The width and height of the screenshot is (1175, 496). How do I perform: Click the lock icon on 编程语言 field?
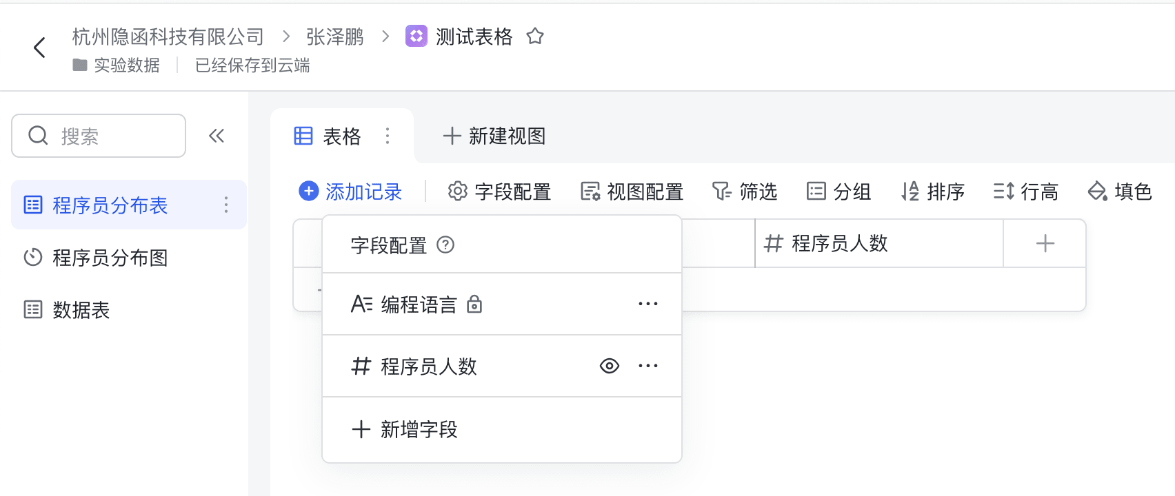[x=474, y=304]
